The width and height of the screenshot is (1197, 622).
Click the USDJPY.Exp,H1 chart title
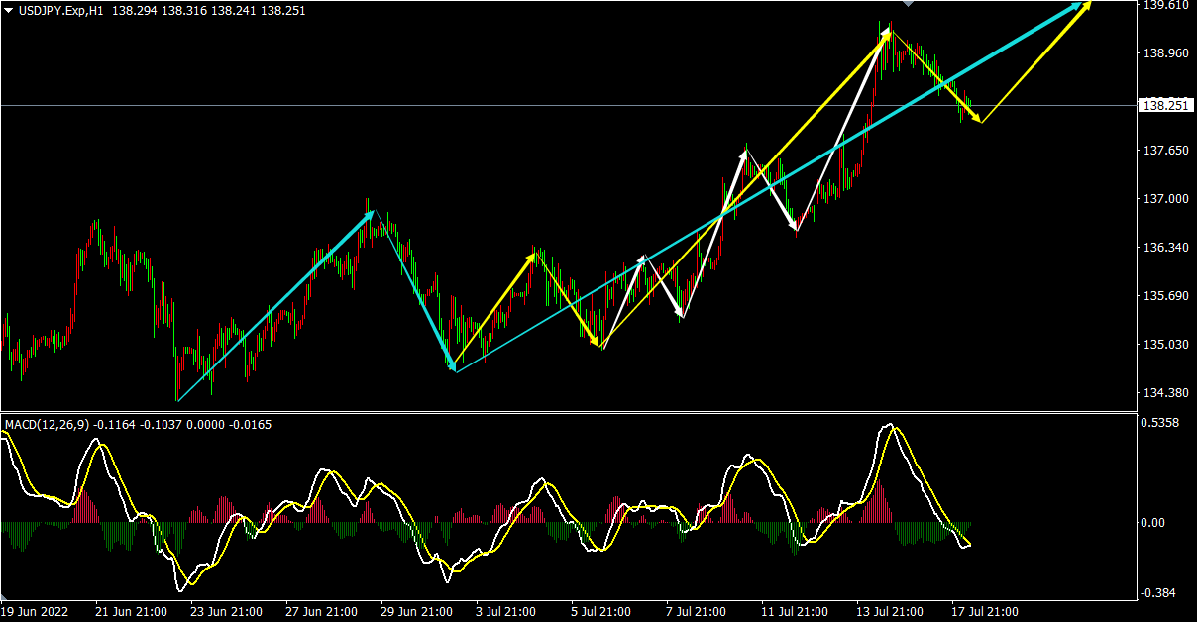tap(59, 10)
